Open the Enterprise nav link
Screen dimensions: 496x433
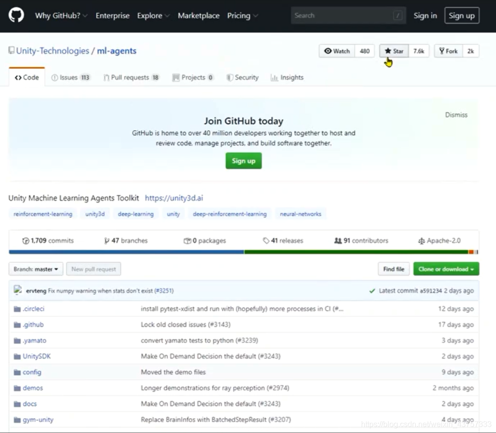pyautogui.click(x=112, y=15)
